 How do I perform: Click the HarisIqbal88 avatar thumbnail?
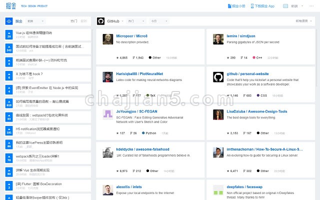(x=108, y=77)
